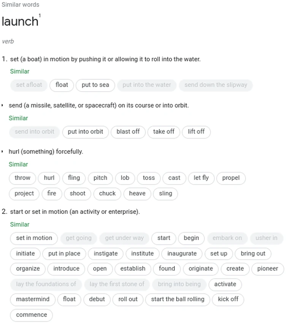The image size is (287, 324).
Task: Choose the 'blast off' synonym
Action: tap(128, 132)
